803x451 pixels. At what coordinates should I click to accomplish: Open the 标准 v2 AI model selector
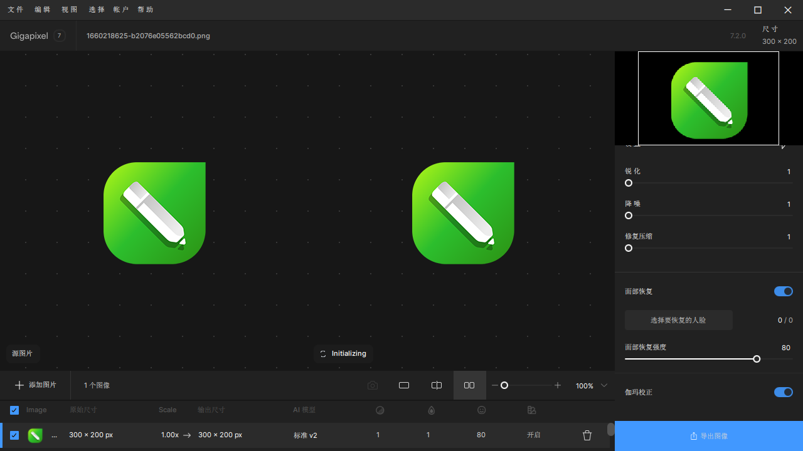click(x=306, y=435)
